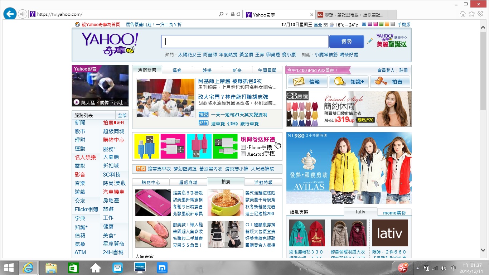Click the pencil icon beside search button
Screen dimensions: 489x275
point(370,41)
